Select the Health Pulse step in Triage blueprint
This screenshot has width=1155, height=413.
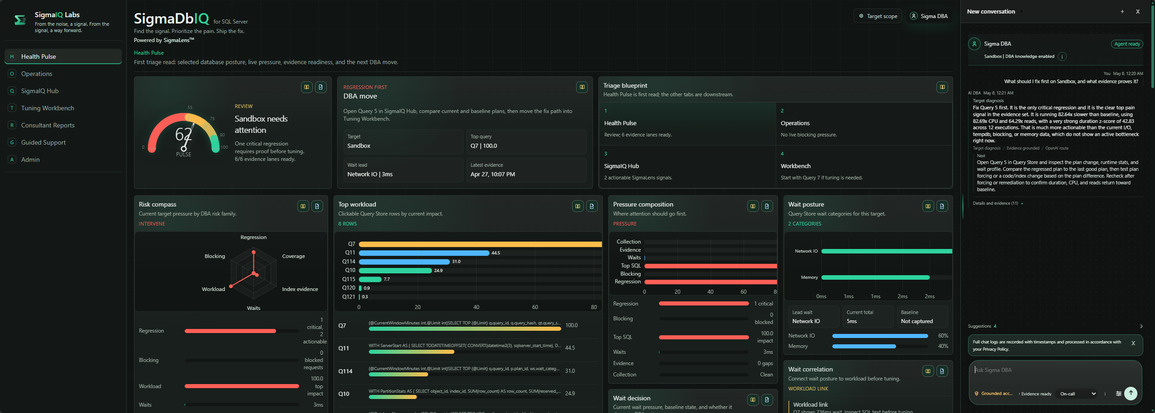pyautogui.click(x=687, y=123)
